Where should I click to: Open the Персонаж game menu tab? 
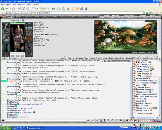coord(142,15)
